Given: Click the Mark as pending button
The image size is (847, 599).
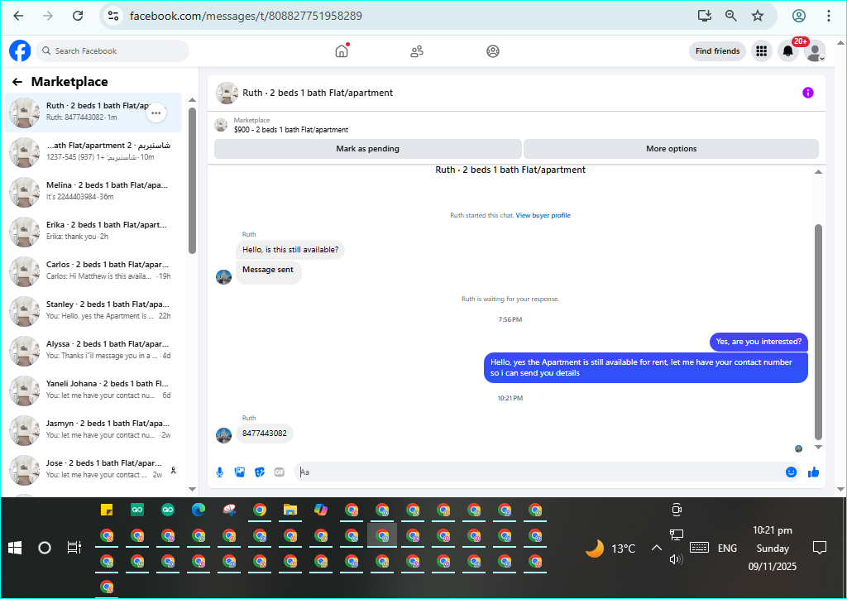Looking at the screenshot, I should click(x=368, y=149).
